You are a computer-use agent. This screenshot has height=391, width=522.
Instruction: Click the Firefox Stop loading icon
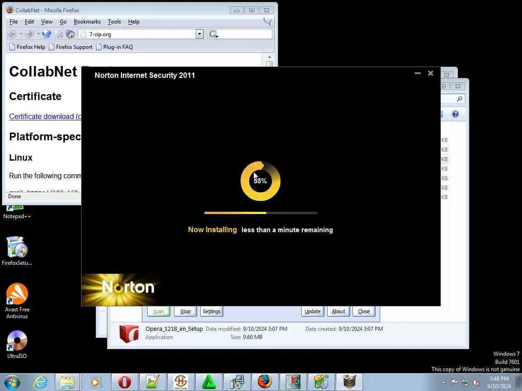pyautogui.click(x=59, y=34)
